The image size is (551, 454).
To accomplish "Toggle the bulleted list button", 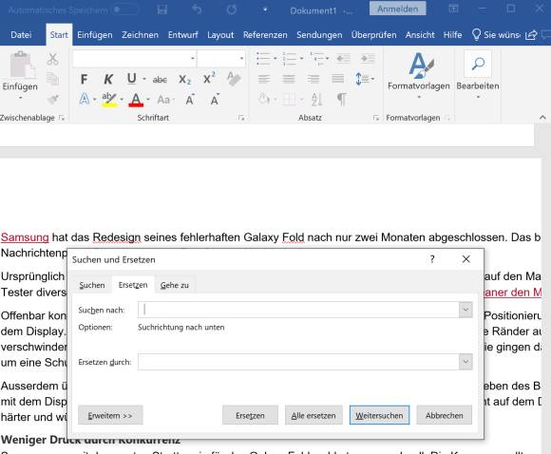I will click(x=263, y=58).
